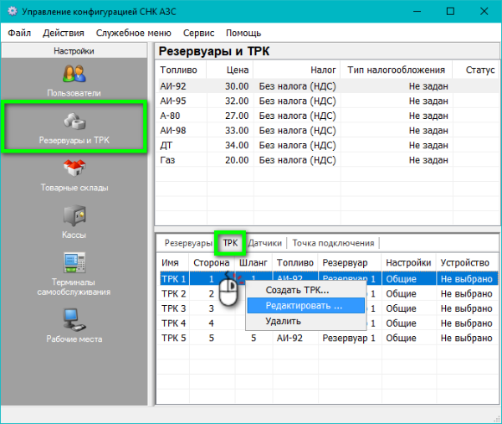Choose Удалить from context menu
This screenshot has width=502, height=424.
tap(283, 321)
